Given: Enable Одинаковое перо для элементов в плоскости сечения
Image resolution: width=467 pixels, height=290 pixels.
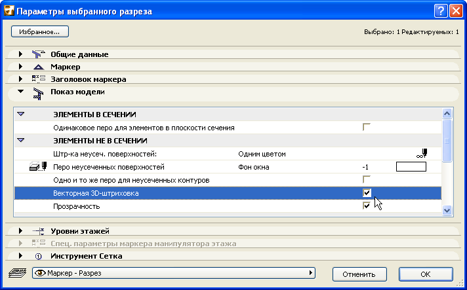Looking at the screenshot, I should [367, 128].
